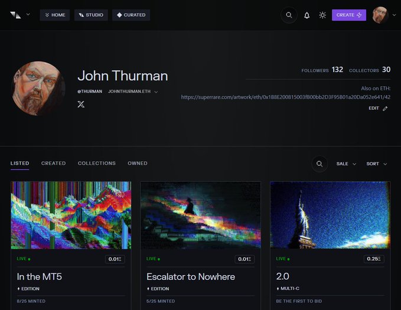This screenshot has height=310, width=401.
Task: Click the MULTI-C label under 2.0
Action: (x=288, y=289)
